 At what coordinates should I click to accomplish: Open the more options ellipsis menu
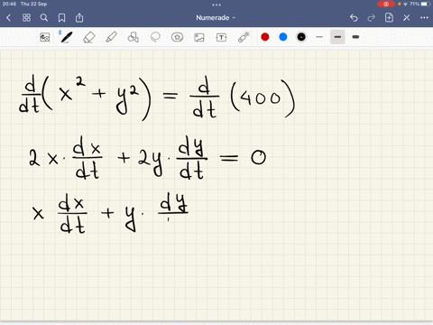pos(424,18)
